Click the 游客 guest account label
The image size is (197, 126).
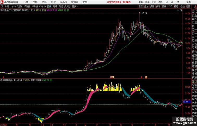[x=188, y=2]
